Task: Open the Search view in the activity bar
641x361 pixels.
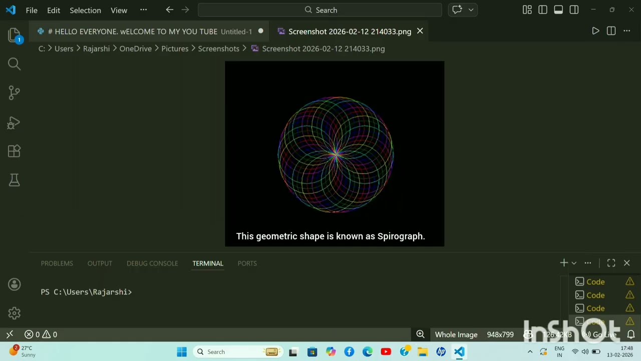Action: tap(14, 64)
